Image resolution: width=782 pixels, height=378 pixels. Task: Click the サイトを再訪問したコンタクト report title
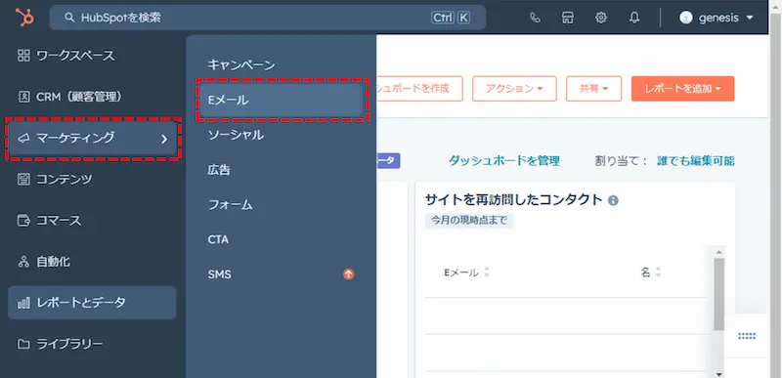pos(514,200)
